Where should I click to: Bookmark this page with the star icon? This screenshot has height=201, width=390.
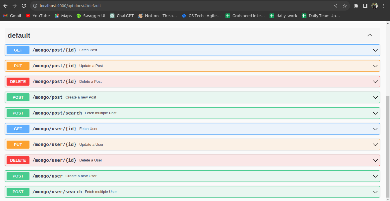(x=345, y=6)
